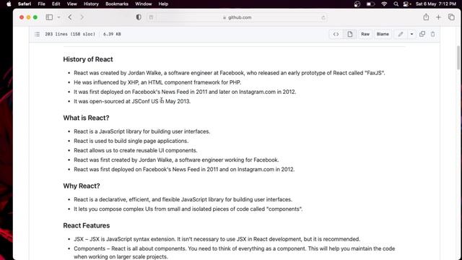Screen dimensions: 462x260
Task: Click the reader view icon
Action: 151,17
